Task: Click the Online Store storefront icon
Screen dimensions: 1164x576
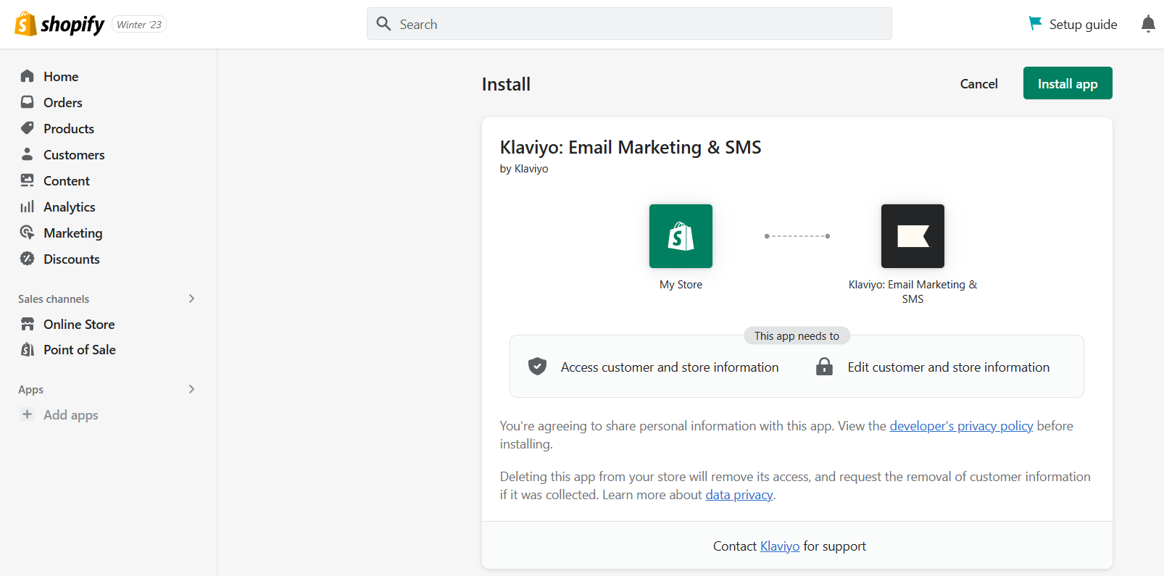Action: tap(28, 324)
